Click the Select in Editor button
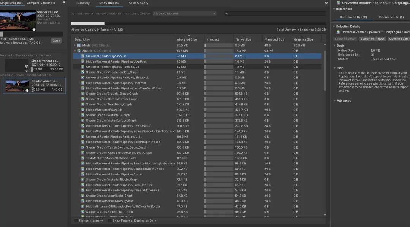This screenshot has width=410, height=227. 345,39
